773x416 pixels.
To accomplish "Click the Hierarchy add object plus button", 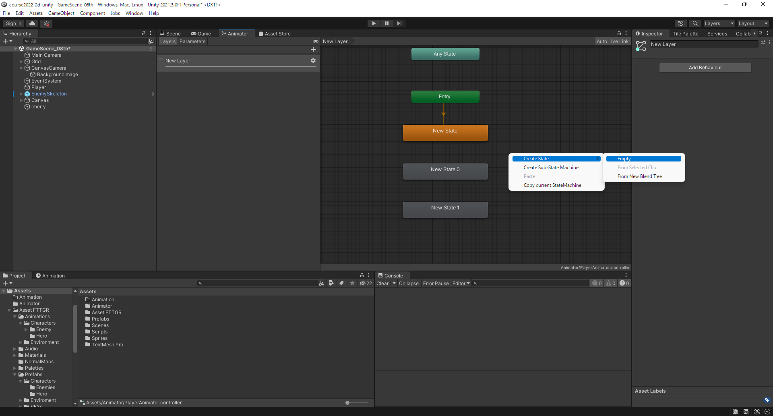I will pos(7,41).
